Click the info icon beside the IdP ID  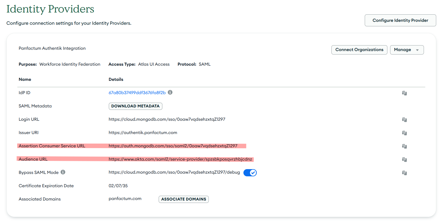point(170,92)
